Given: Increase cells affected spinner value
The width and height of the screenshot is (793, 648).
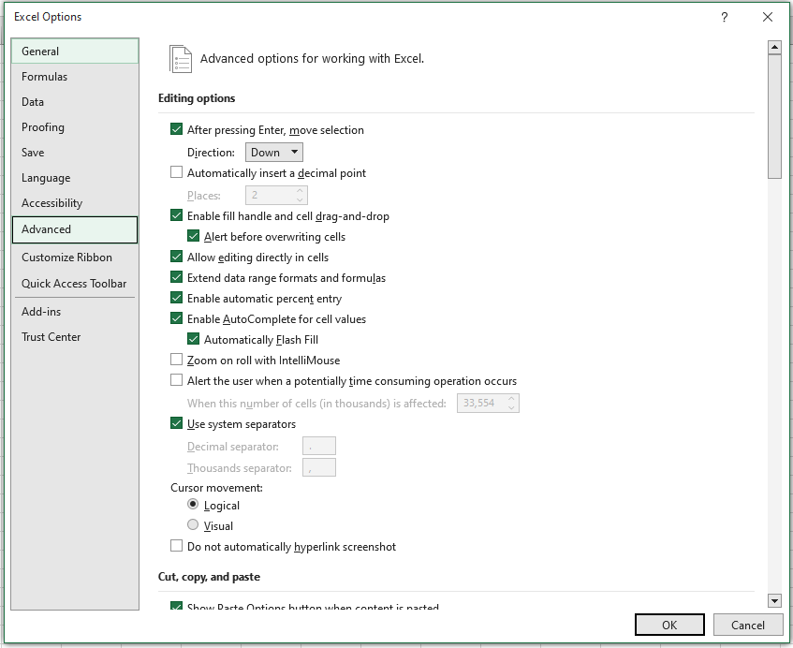Looking at the screenshot, I should (x=511, y=399).
